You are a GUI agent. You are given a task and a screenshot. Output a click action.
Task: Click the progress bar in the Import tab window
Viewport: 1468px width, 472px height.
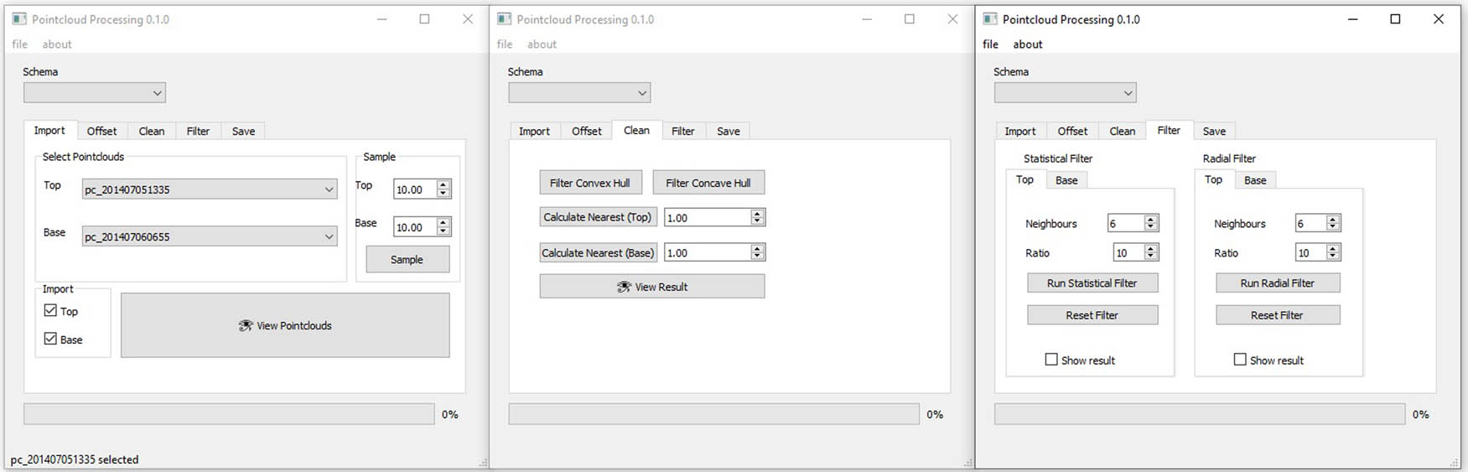[229, 414]
